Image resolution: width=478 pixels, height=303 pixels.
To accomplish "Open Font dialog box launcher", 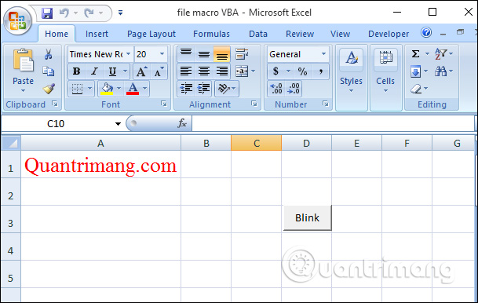I will pos(164,104).
